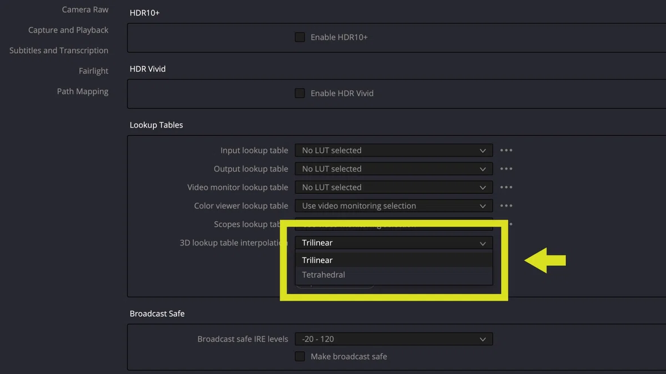Tick the Make broadcast safe checkbox
This screenshot has height=374, width=666.
point(300,356)
